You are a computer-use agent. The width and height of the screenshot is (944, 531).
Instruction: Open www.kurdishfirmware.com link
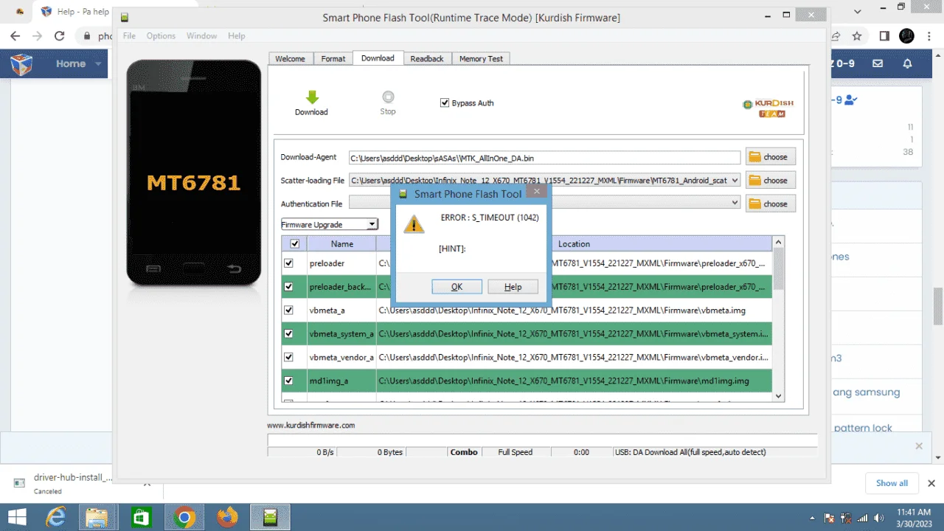[310, 426]
